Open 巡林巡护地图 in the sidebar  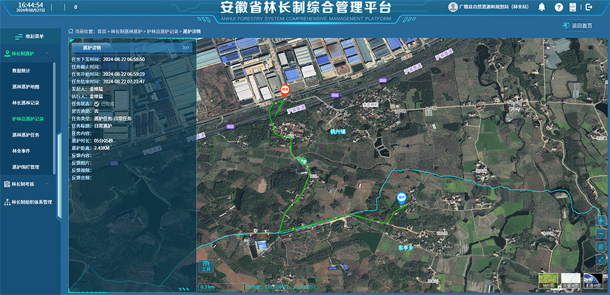tap(26, 87)
